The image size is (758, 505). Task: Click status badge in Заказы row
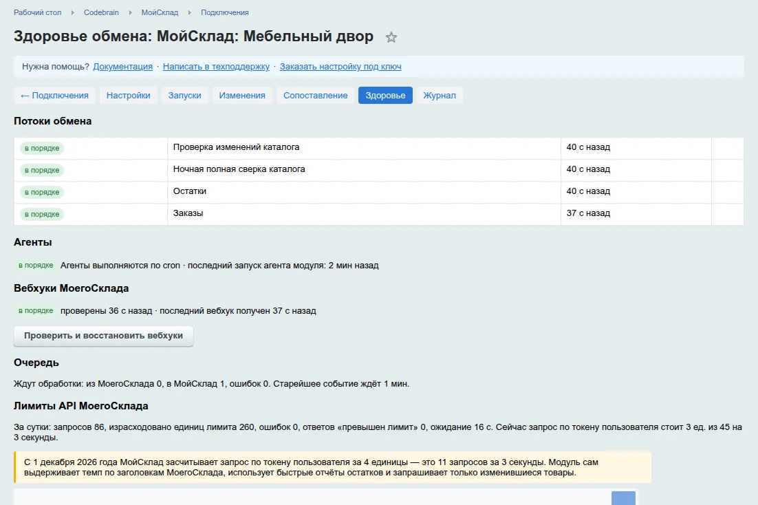coord(42,214)
